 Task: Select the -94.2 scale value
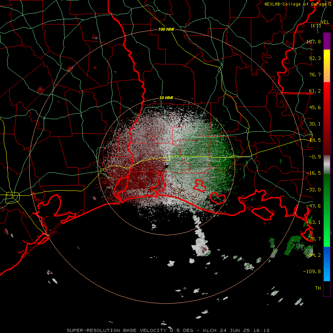pyautogui.click(x=313, y=255)
